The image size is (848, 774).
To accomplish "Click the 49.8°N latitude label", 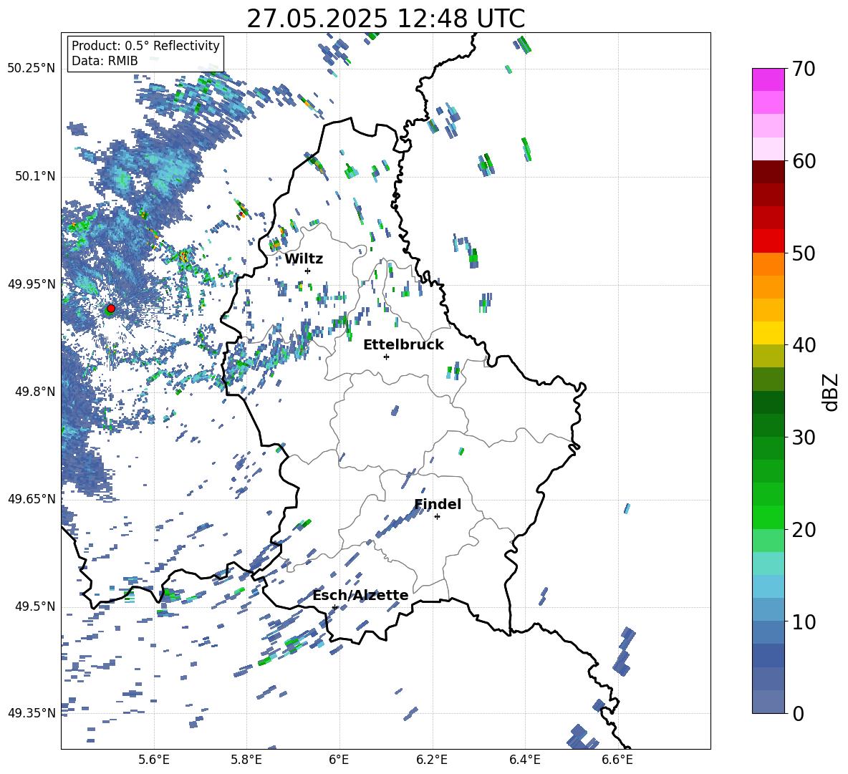I will click(x=34, y=392).
